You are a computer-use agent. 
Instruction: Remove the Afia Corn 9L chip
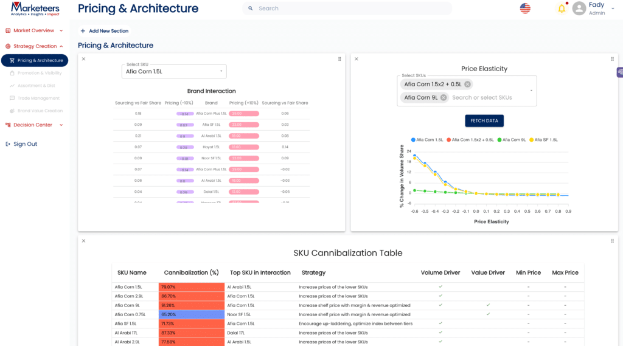(x=444, y=97)
